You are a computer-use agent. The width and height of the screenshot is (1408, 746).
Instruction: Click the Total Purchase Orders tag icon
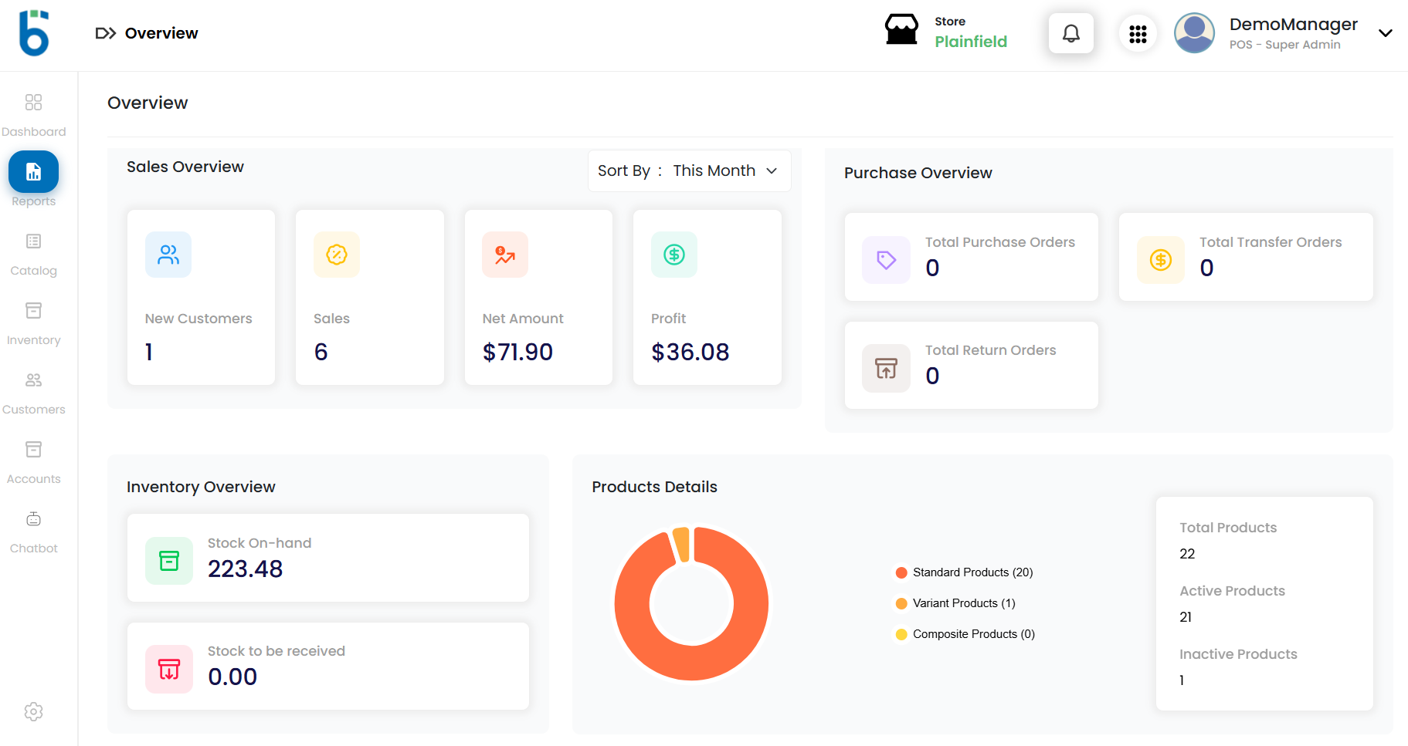click(x=887, y=260)
